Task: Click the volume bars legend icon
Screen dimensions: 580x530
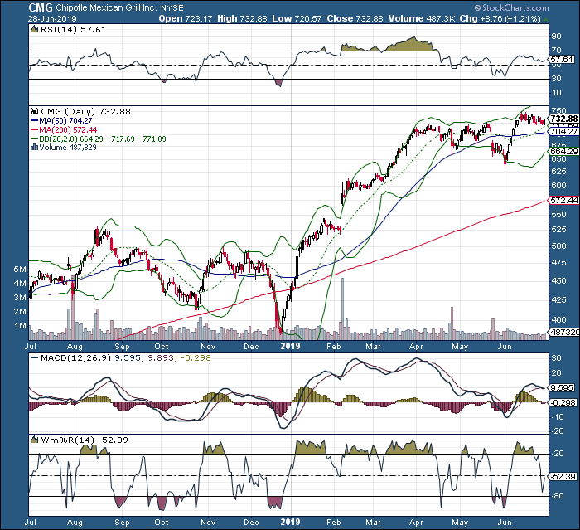Action: pos(35,147)
